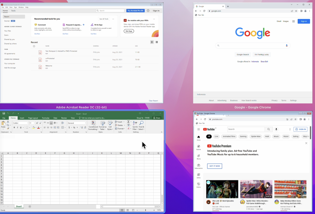Click the Acrobat help question mark icon
Screen dimensions: 315x214
coord(148,11)
